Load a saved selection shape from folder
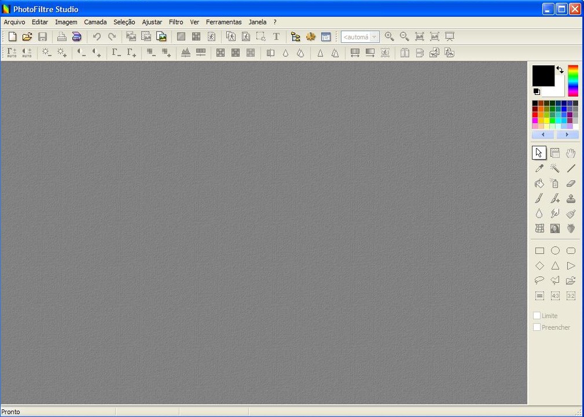Screen dimensions: 584x417 (571, 281)
